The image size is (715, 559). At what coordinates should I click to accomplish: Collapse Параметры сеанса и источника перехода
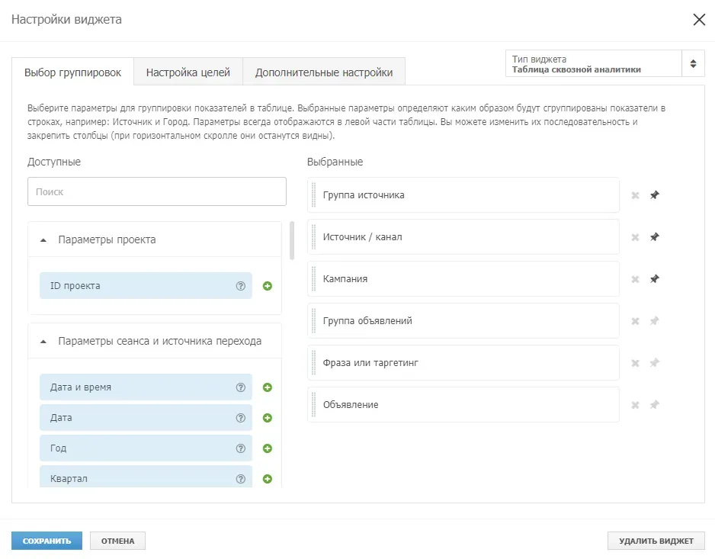pyautogui.click(x=43, y=342)
